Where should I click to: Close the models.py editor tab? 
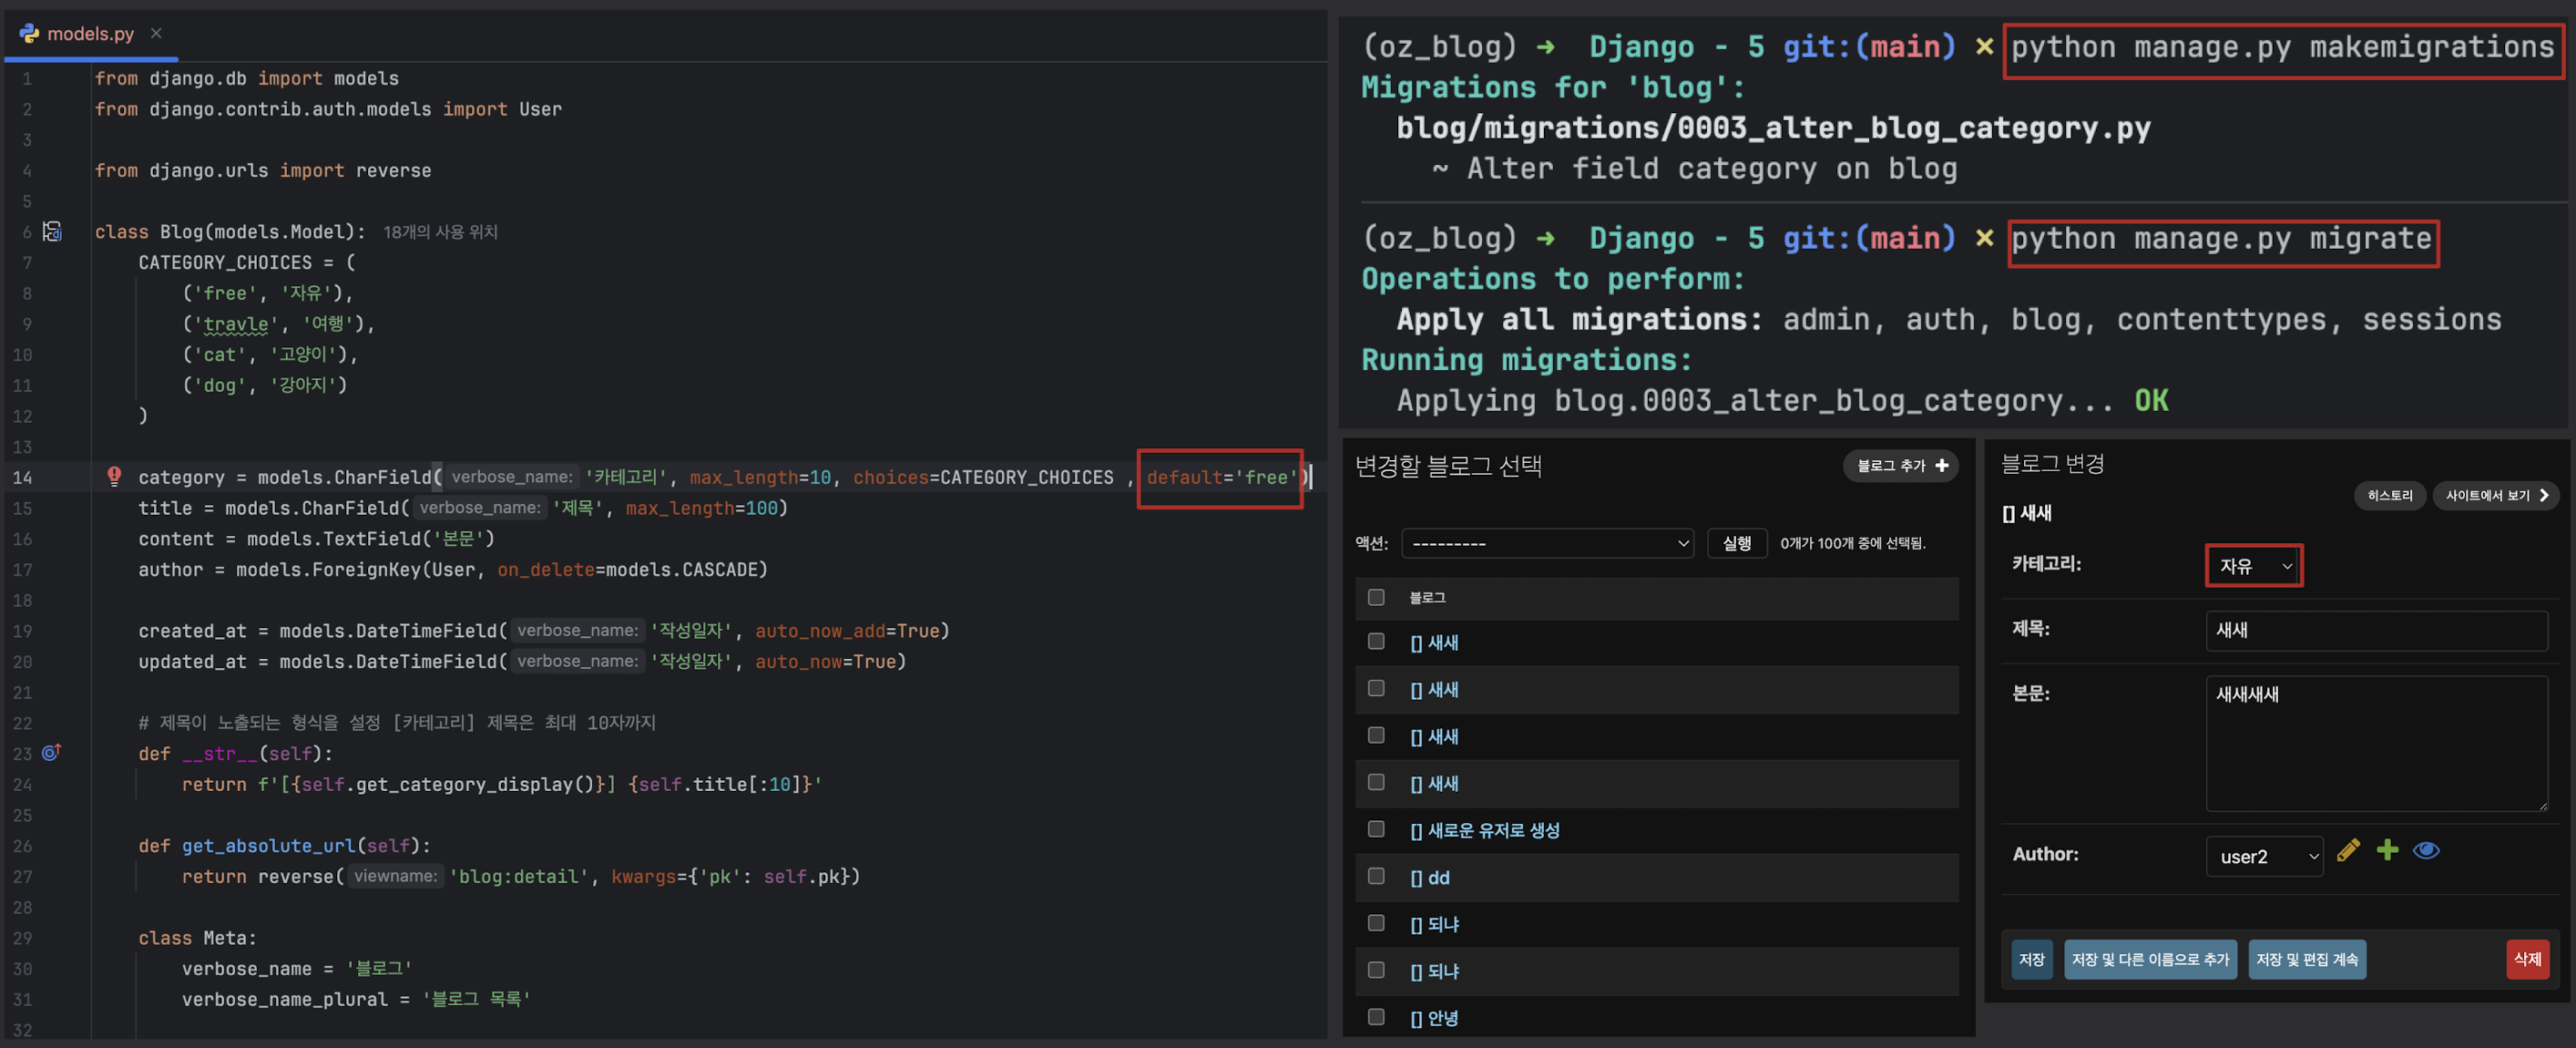click(x=156, y=33)
